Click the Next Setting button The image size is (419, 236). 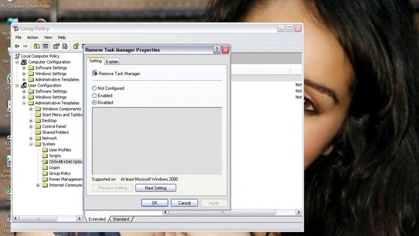coord(156,188)
